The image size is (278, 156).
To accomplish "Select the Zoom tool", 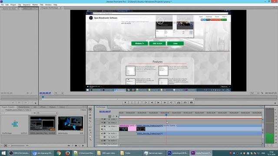I will pyautogui.click(x=90, y=140).
